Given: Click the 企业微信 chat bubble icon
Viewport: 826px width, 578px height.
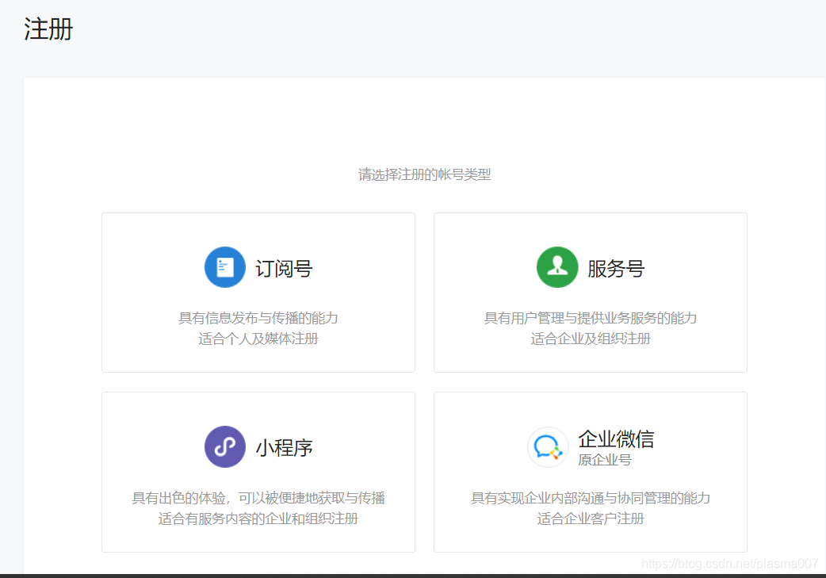Looking at the screenshot, I should [x=546, y=446].
